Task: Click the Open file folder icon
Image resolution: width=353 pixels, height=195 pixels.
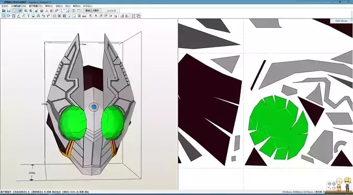Action: point(4,10)
